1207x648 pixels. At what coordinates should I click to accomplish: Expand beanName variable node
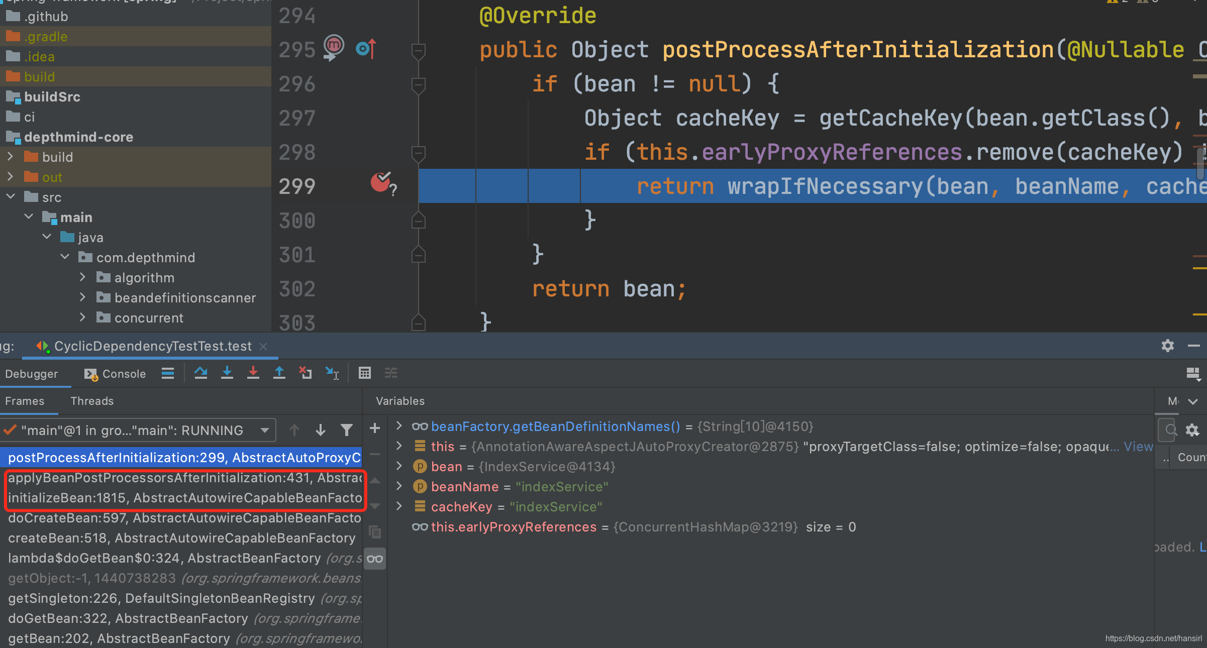(x=399, y=486)
